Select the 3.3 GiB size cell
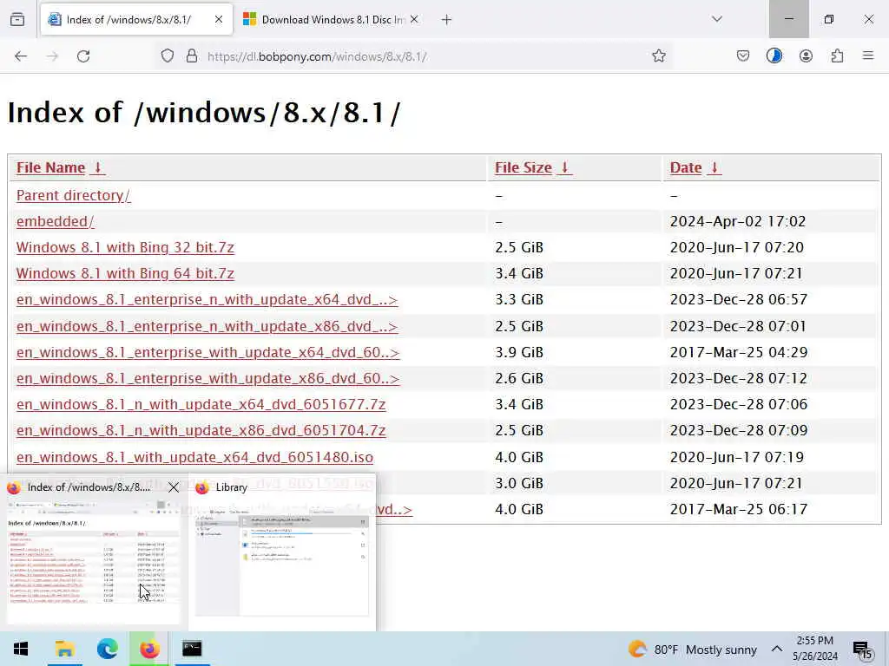889x666 pixels. point(519,299)
